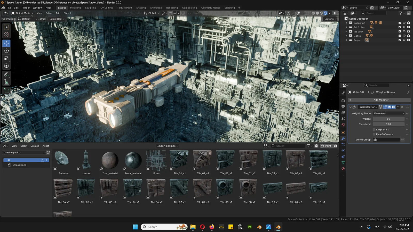
Task: Open the Modifier Properties wrench tab
Action: coord(343,138)
